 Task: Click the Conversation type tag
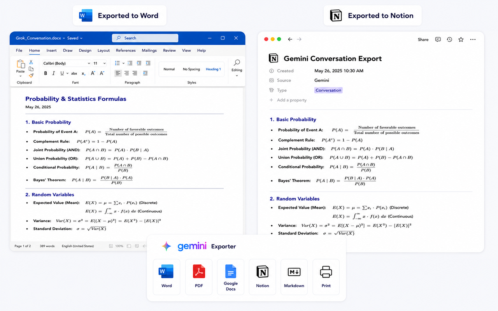[x=328, y=90]
